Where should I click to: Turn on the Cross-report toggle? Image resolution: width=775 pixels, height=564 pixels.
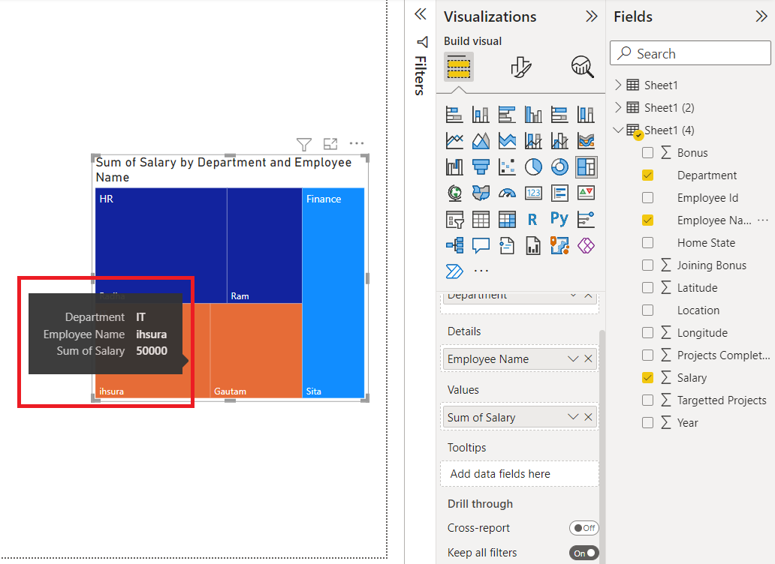pyautogui.click(x=584, y=528)
